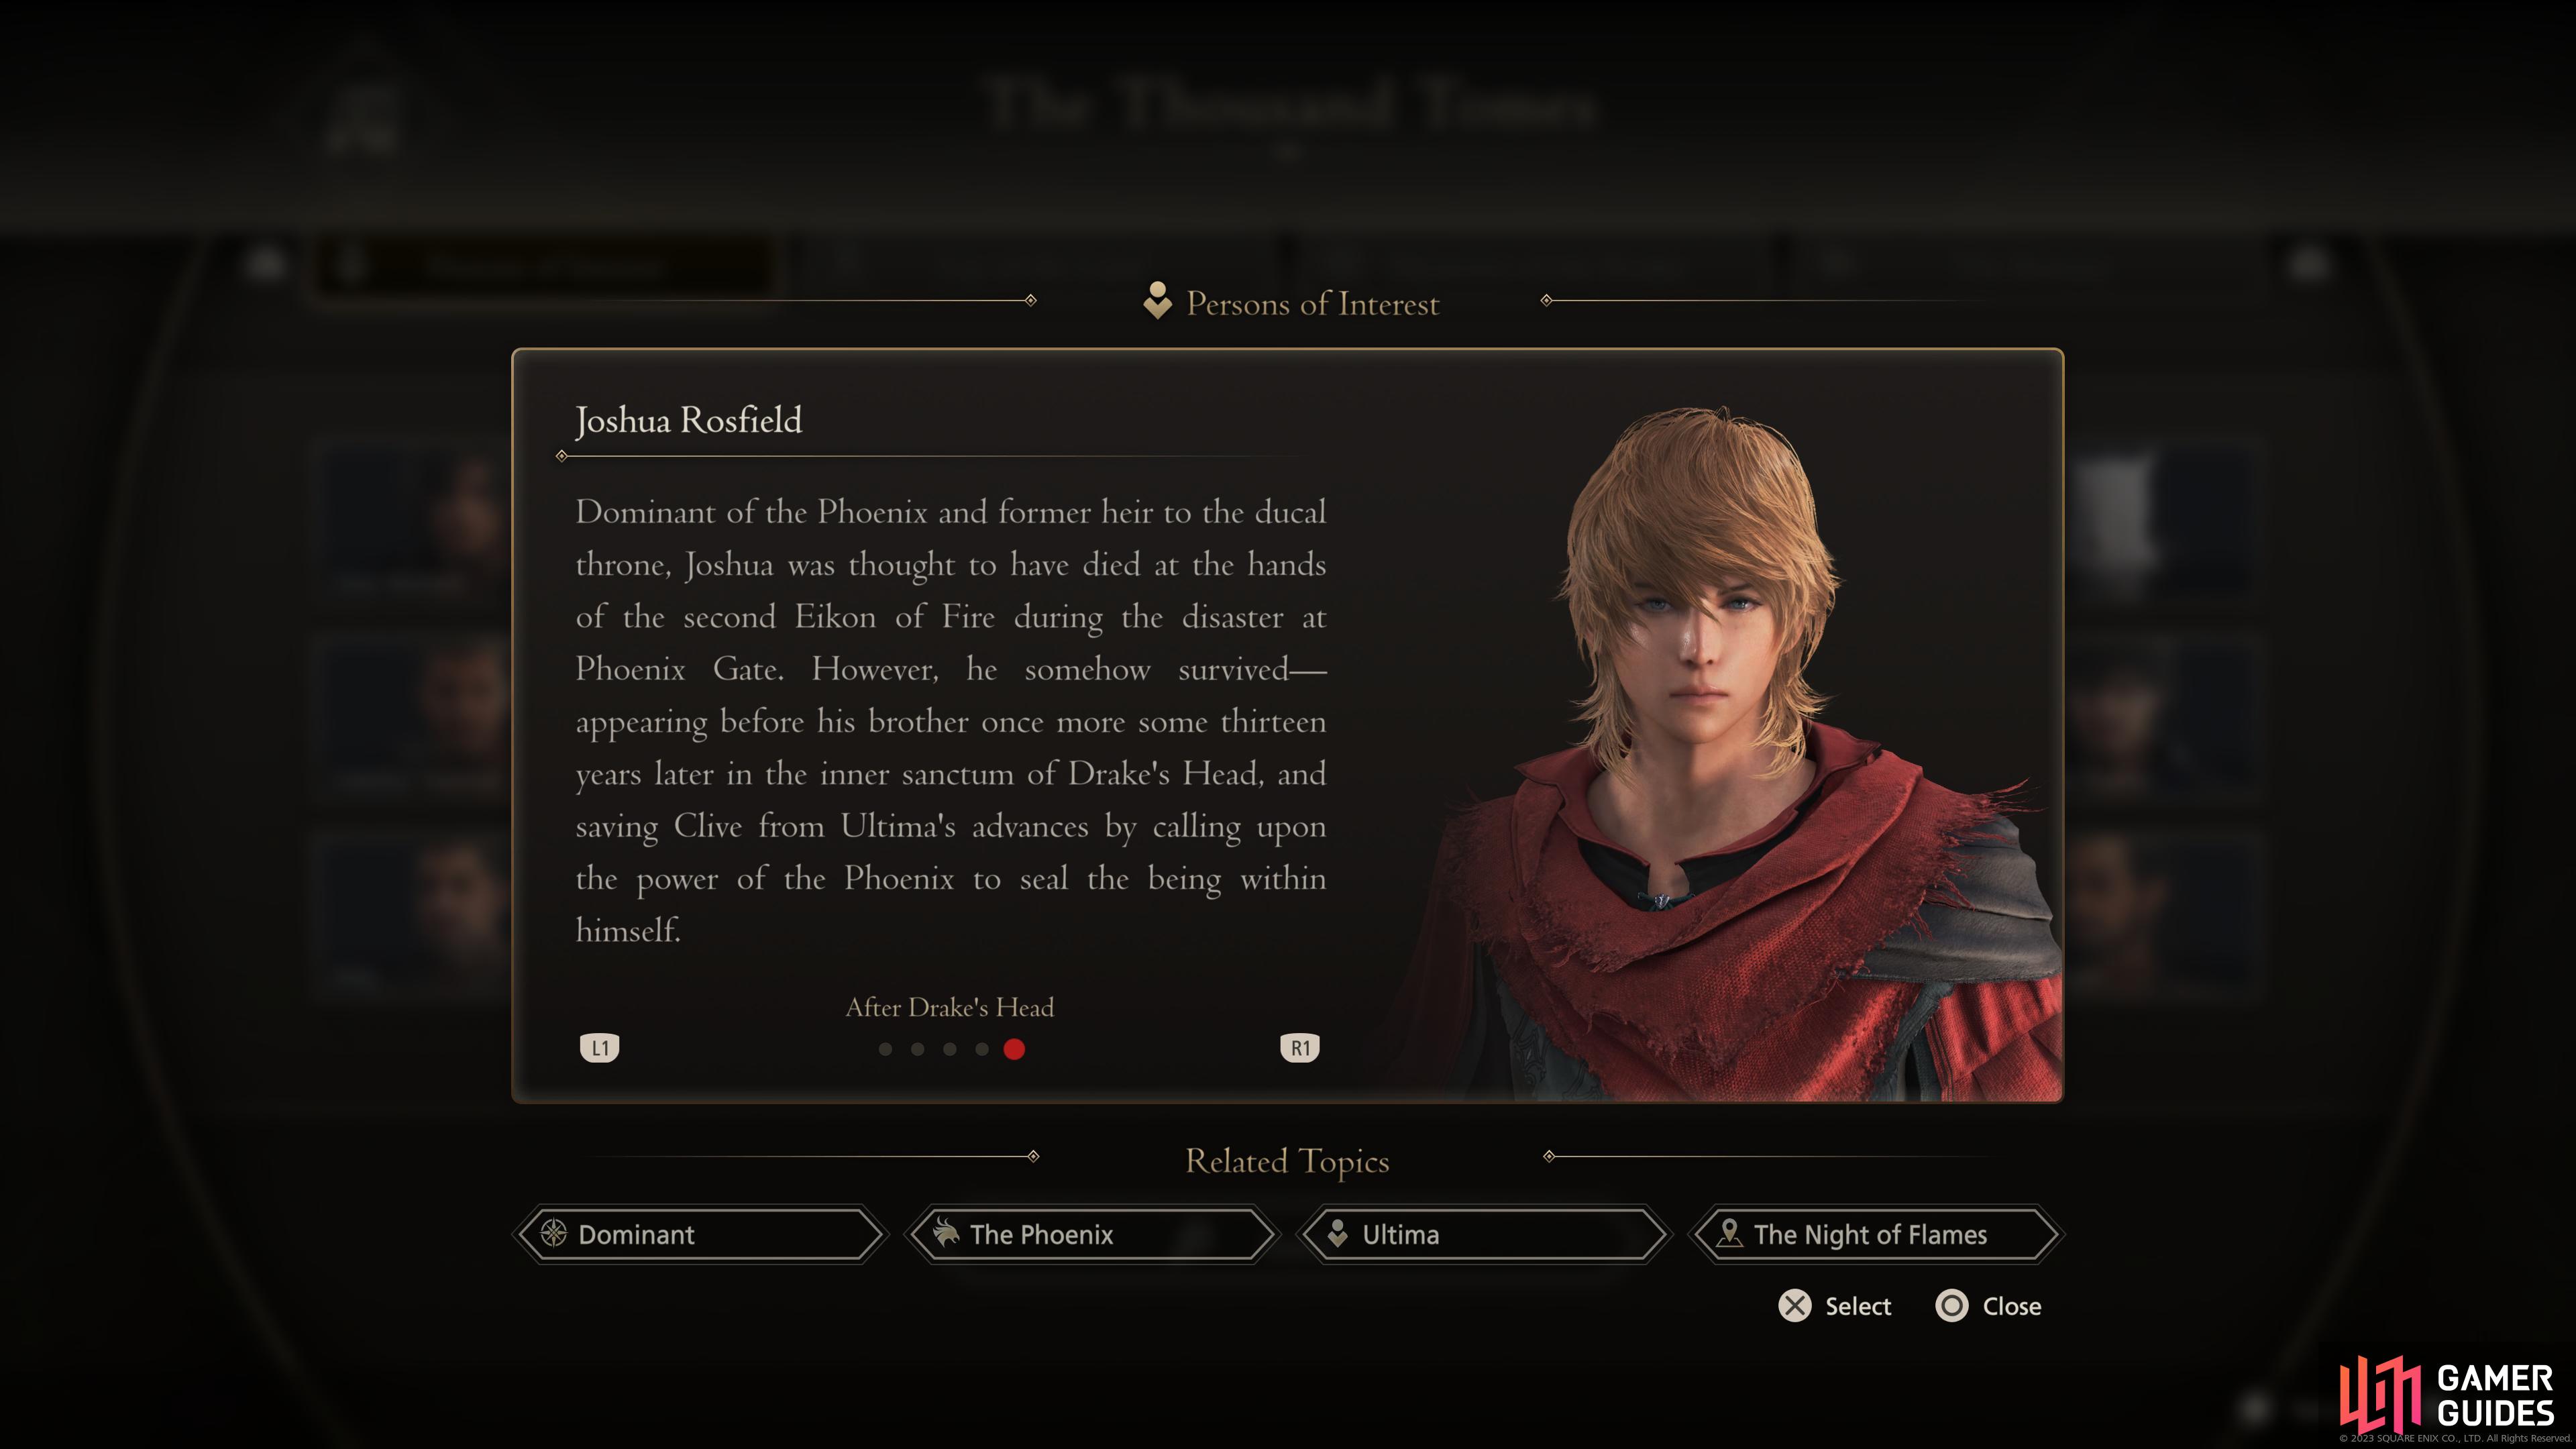Viewport: 2576px width, 1449px height.
Task: Click the active red page indicator dot
Action: [x=1014, y=1049]
